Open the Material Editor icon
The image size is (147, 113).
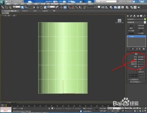(127, 7)
